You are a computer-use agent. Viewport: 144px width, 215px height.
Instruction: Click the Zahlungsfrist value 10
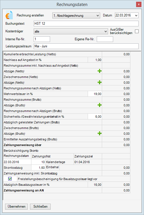point(38,162)
